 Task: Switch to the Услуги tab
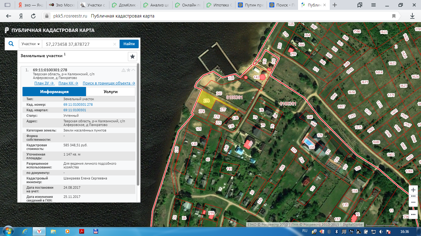coord(110,92)
